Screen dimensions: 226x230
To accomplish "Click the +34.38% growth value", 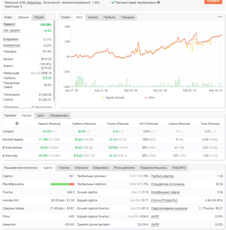I will [46, 25].
